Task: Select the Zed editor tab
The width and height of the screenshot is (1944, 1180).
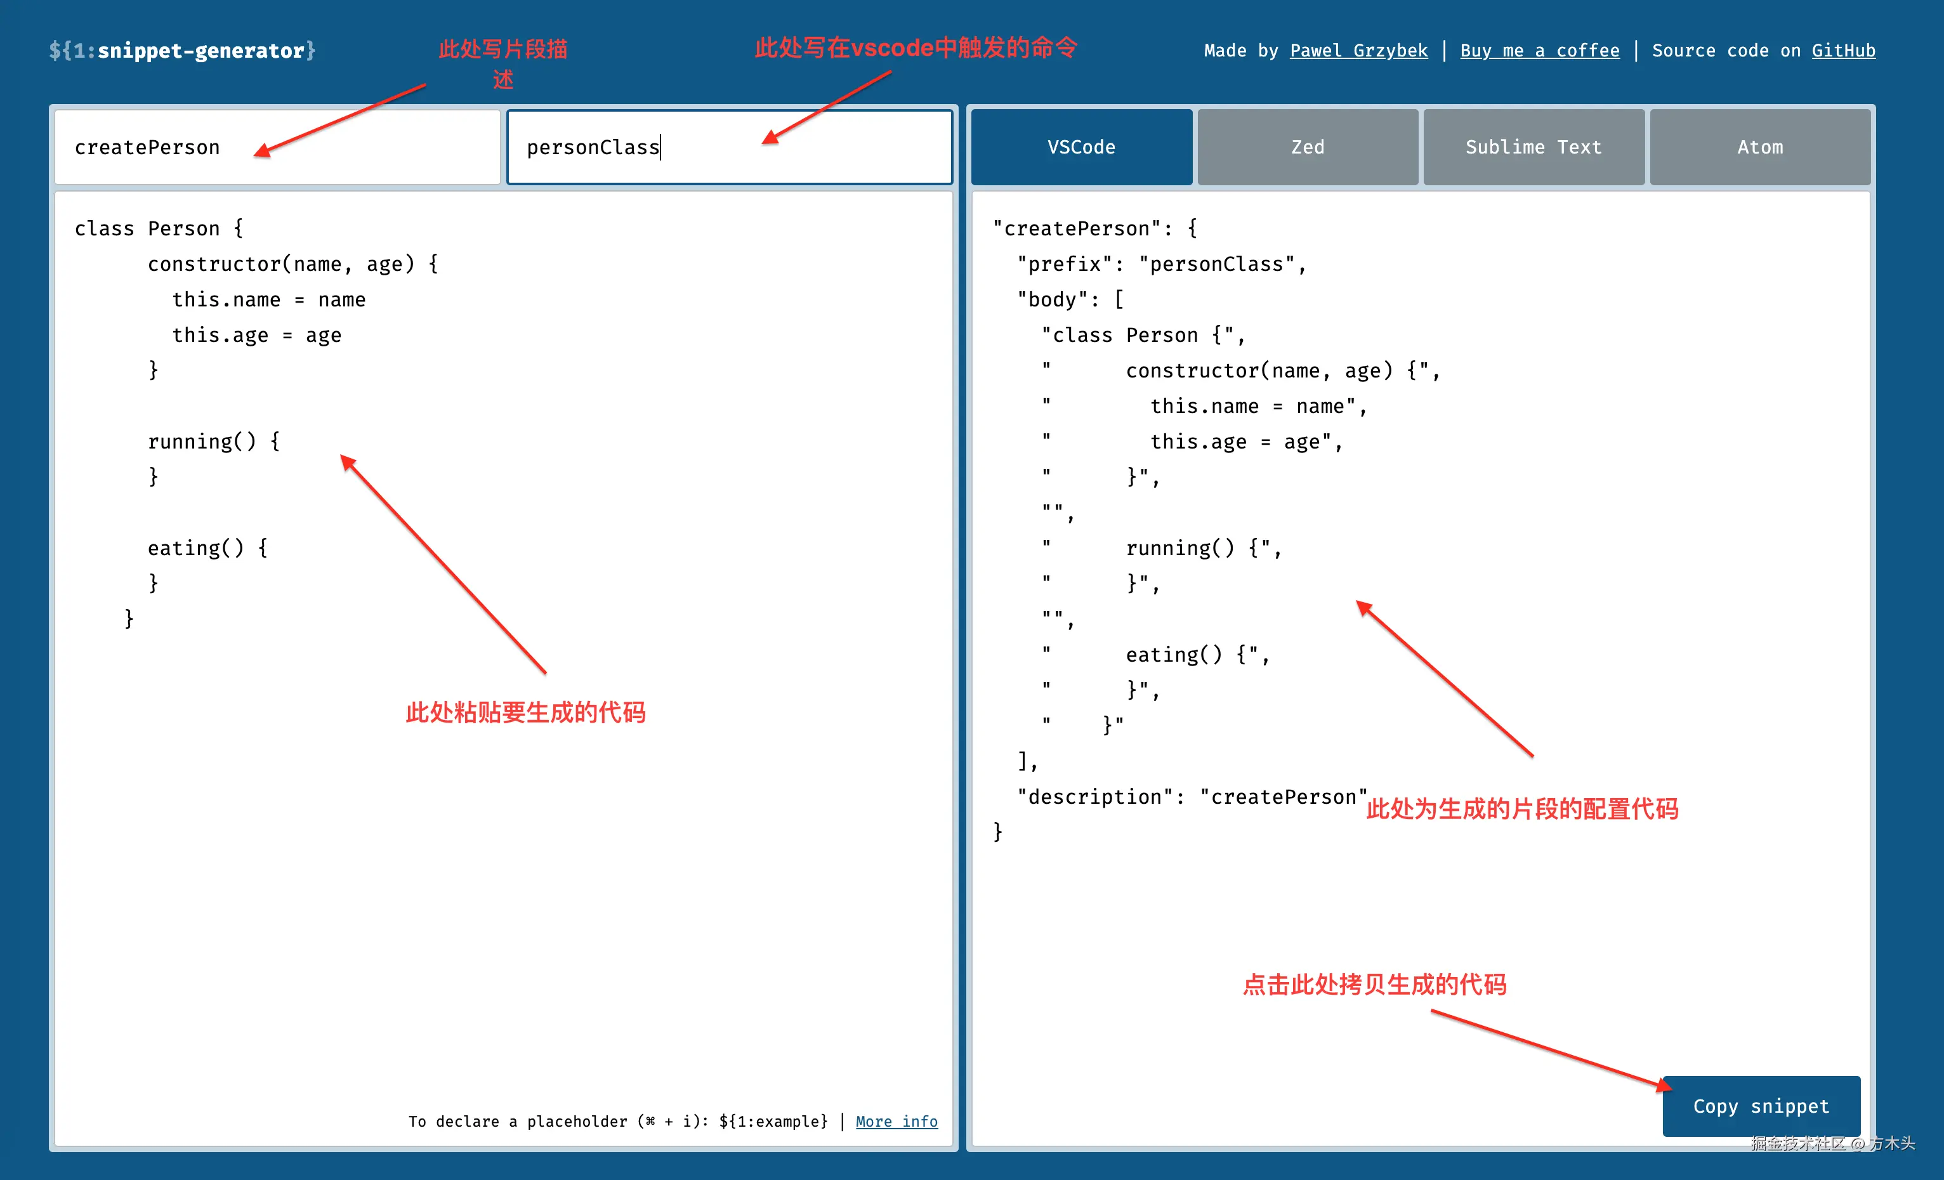Action: point(1307,147)
